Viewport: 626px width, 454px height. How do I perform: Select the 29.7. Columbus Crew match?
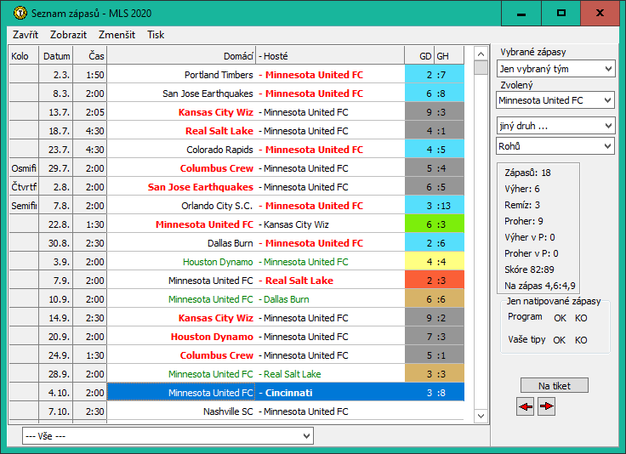pos(236,168)
